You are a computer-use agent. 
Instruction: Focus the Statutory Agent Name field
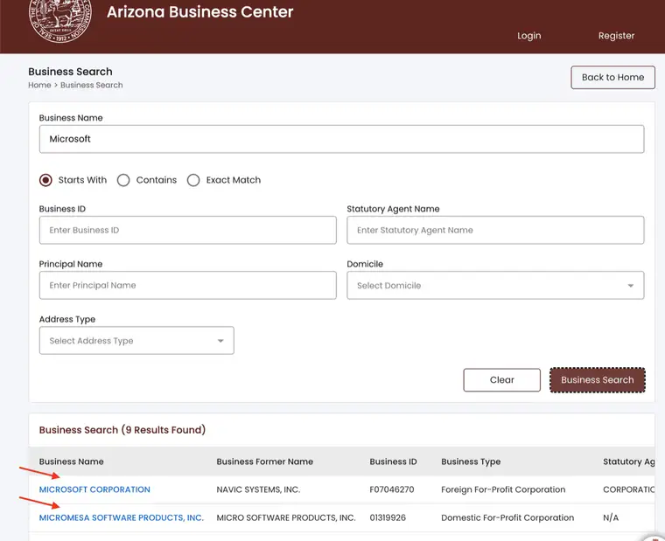pyautogui.click(x=495, y=230)
